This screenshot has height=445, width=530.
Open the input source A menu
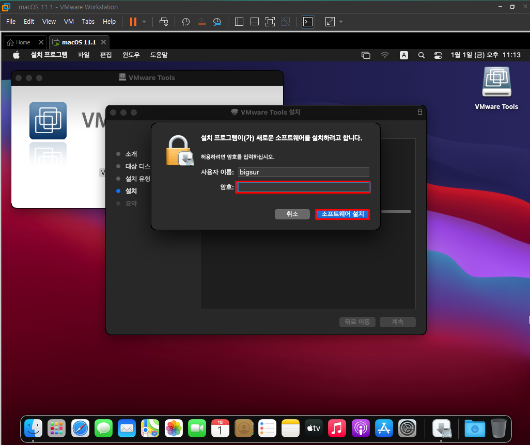pos(403,55)
